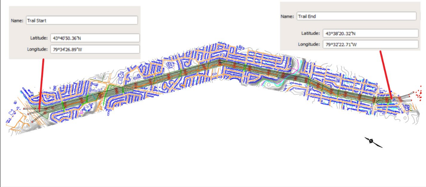Select the "Longitude:" label in Trail Start panel

coord(37,49)
